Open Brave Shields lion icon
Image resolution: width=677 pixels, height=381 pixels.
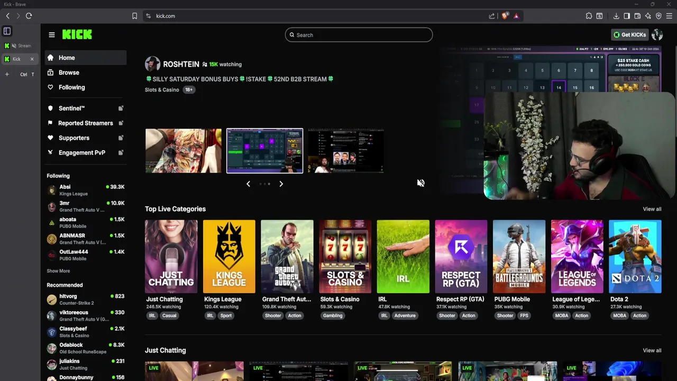tap(505, 16)
